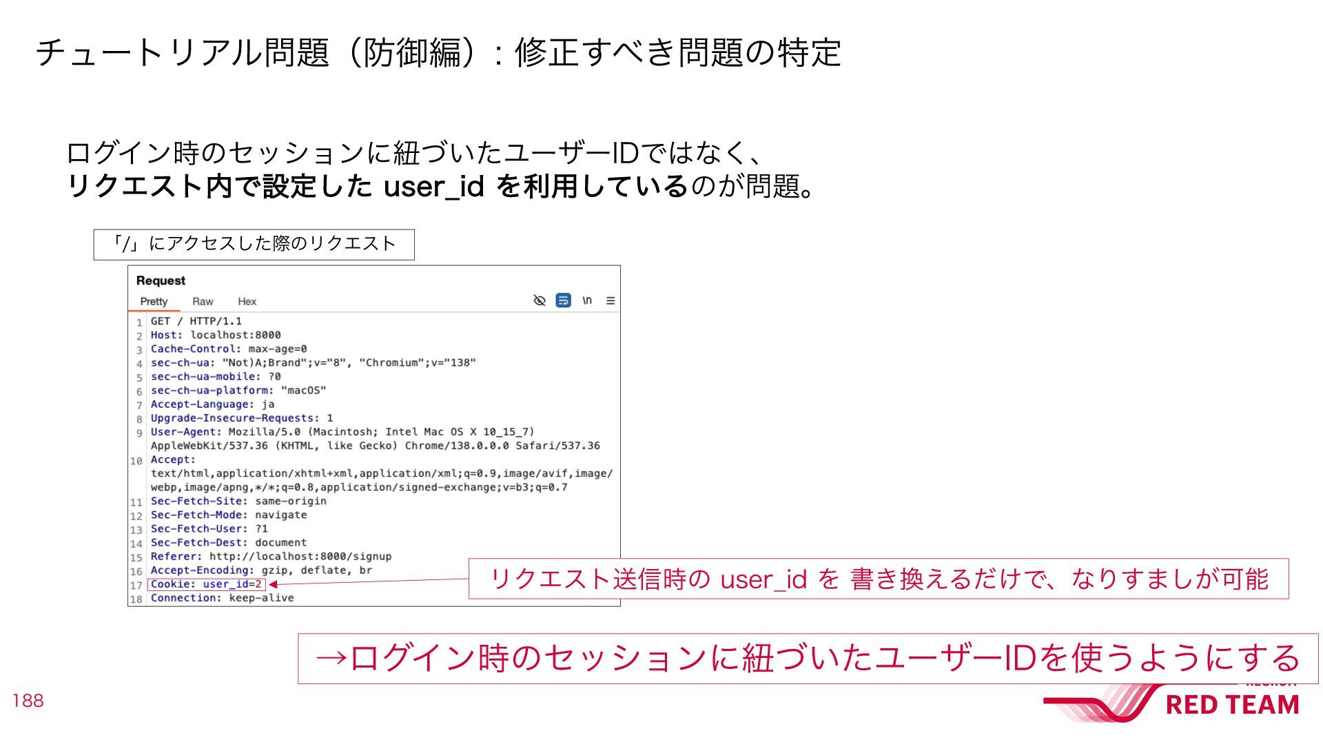Click the User-Agent Mozilla/5.0 line
1323x744 pixels.
(342, 431)
